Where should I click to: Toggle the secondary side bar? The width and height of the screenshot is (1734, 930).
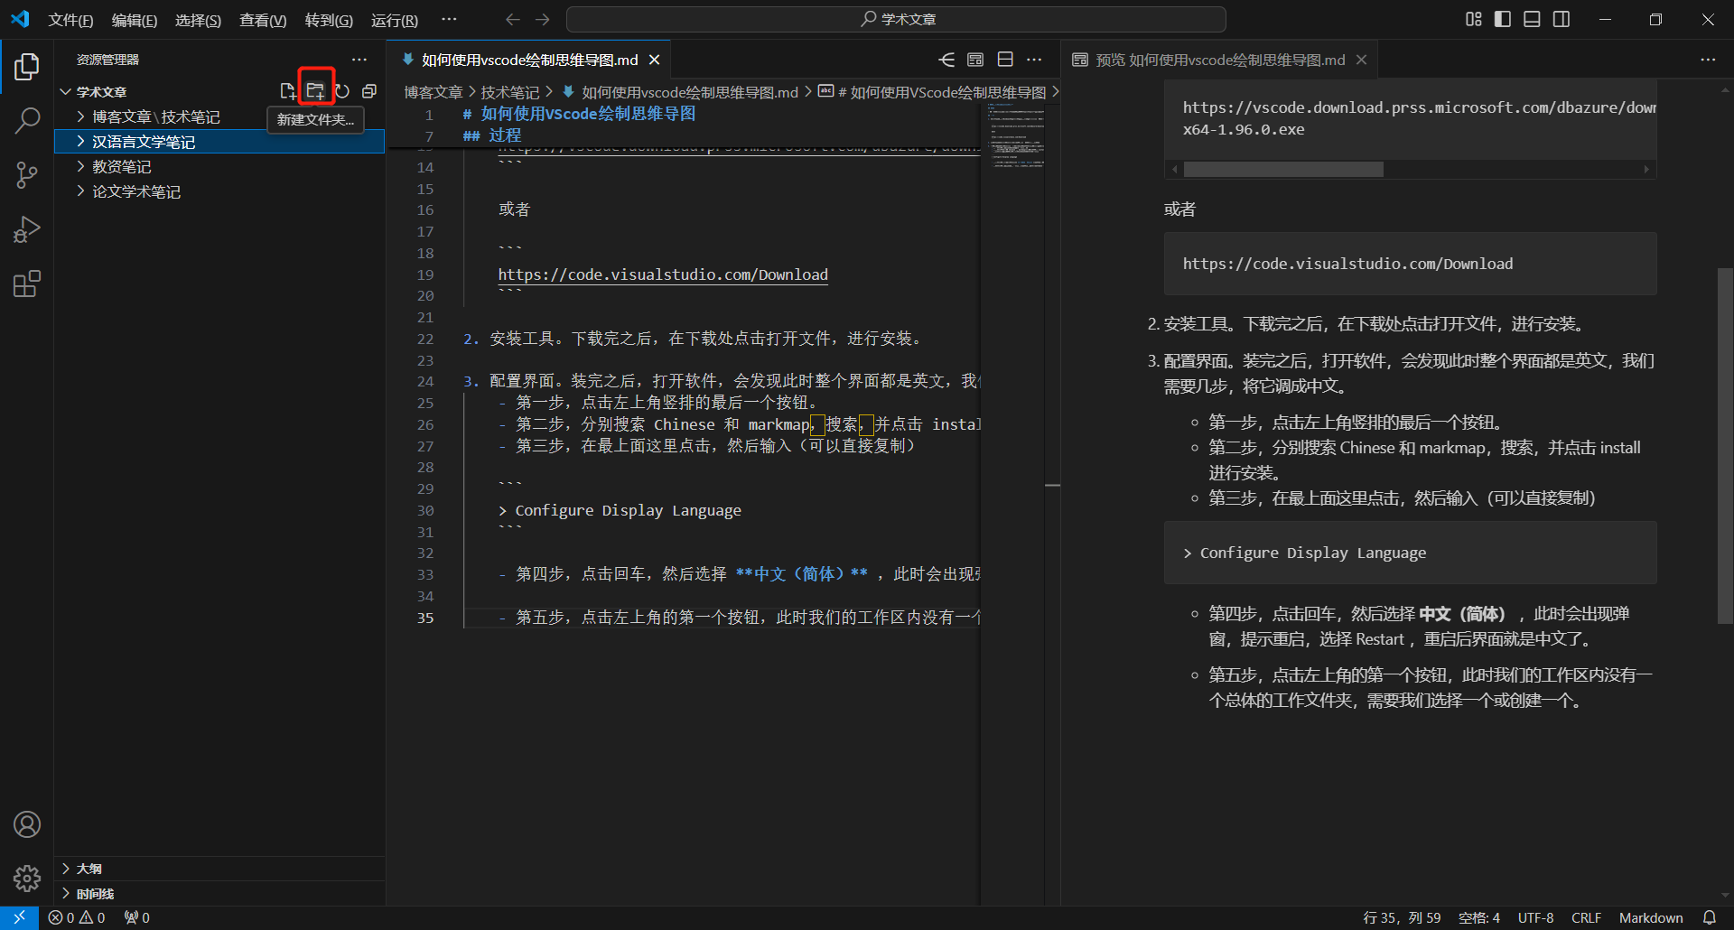[x=1562, y=19]
